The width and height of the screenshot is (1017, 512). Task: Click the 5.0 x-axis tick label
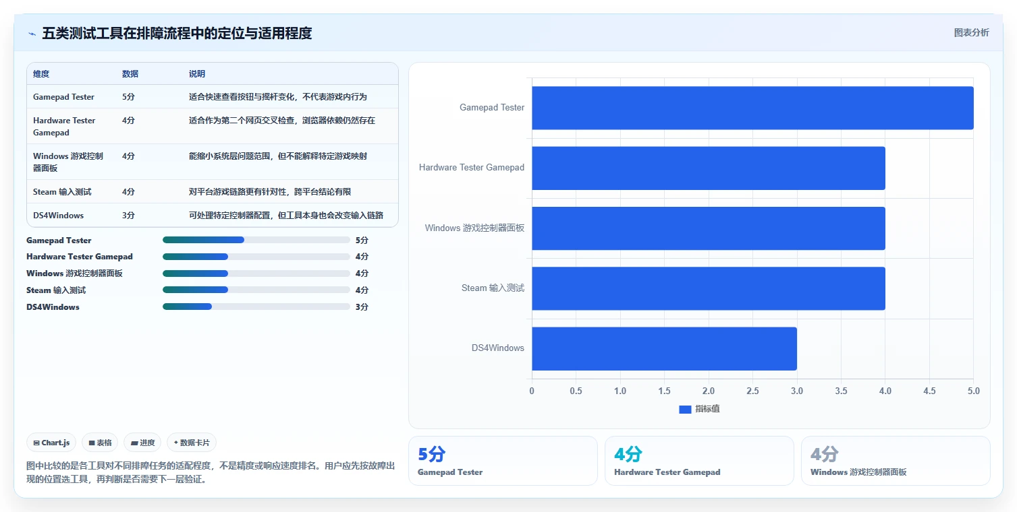point(973,391)
